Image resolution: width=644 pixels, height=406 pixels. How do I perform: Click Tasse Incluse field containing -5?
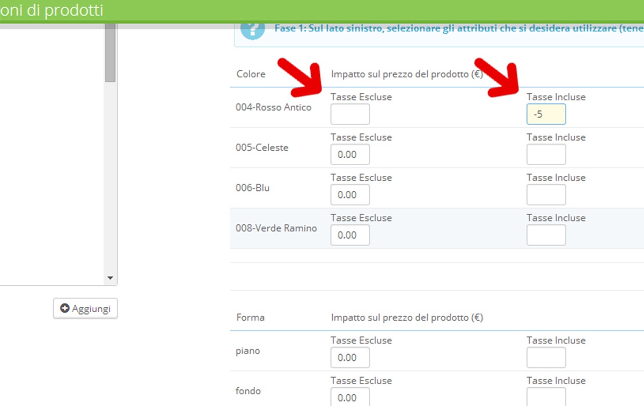[x=546, y=114]
